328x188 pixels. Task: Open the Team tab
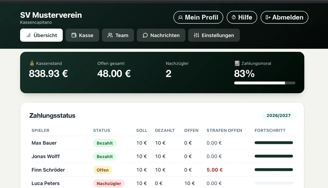(118, 35)
